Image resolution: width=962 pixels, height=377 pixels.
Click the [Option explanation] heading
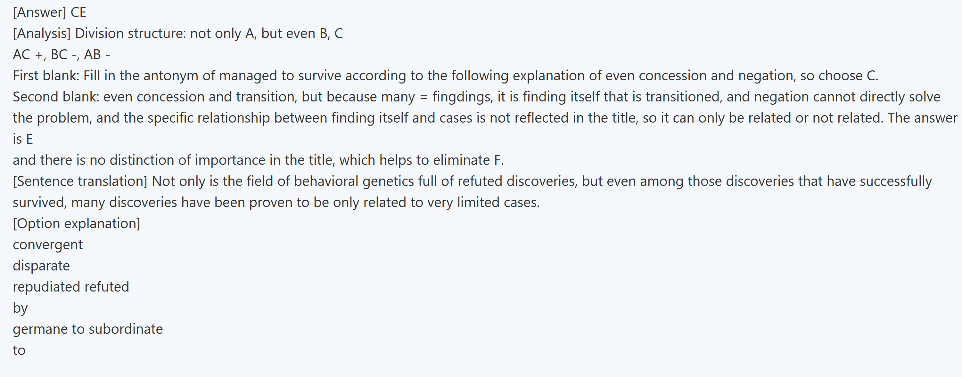tap(77, 224)
